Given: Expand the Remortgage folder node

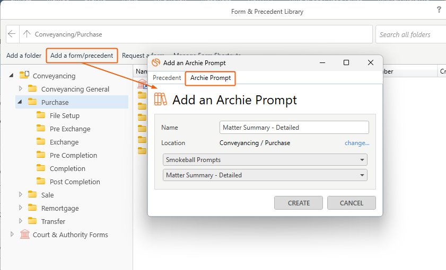Looking at the screenshot, I should pyautogui.click(x=21, y=208).
